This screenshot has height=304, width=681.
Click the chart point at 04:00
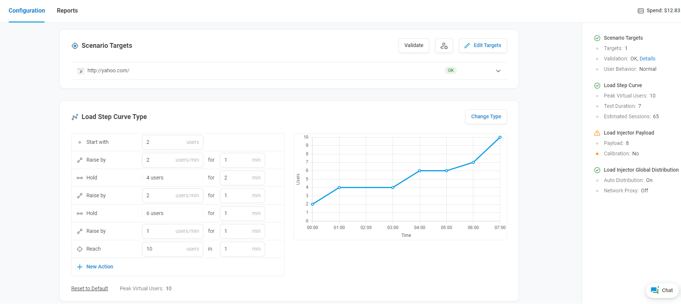[x=420, y=171]
